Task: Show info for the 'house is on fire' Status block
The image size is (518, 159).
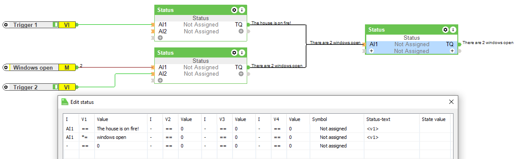Action: click(242, 10)
